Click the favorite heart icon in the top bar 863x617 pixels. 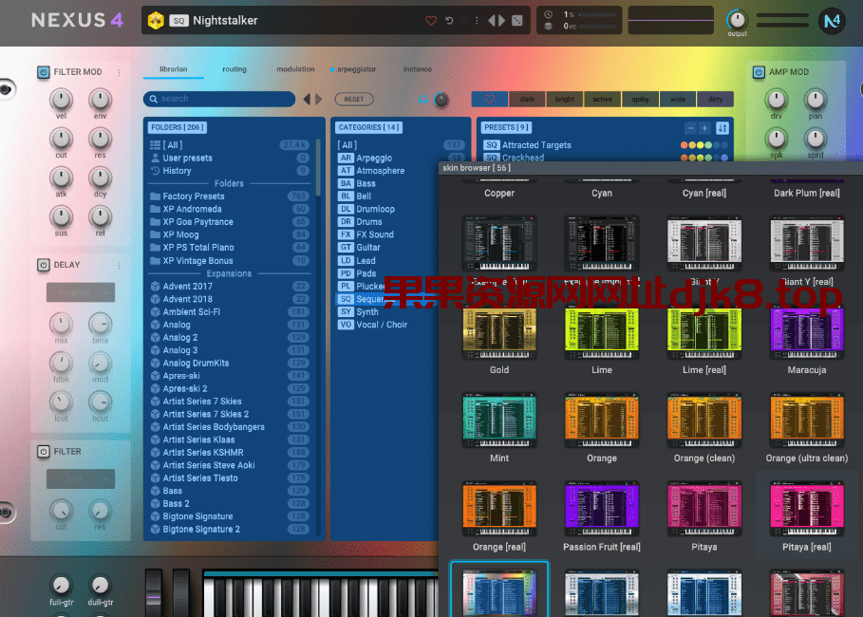click(432, 19)
